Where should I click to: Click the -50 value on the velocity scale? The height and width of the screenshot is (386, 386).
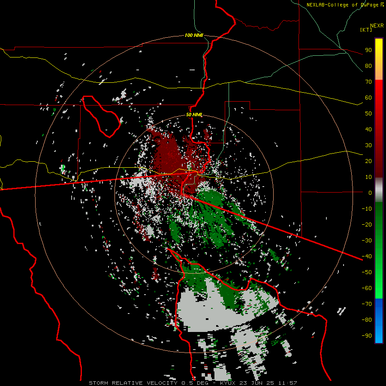point(367,272)
